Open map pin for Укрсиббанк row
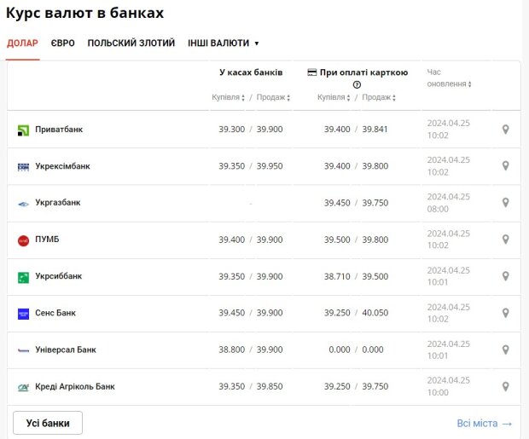Screen dimensions: 529x439 click(x=505, y=276)
